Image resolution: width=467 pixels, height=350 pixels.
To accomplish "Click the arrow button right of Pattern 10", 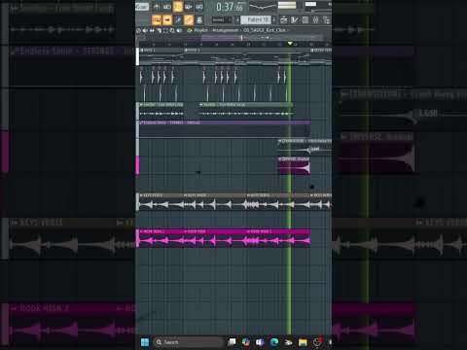I will pos(274,19).
